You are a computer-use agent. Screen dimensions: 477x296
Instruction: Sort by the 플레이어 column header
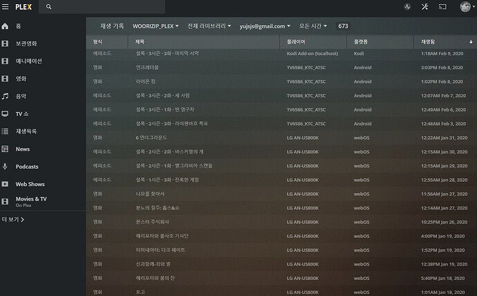[x=313, y=41]
